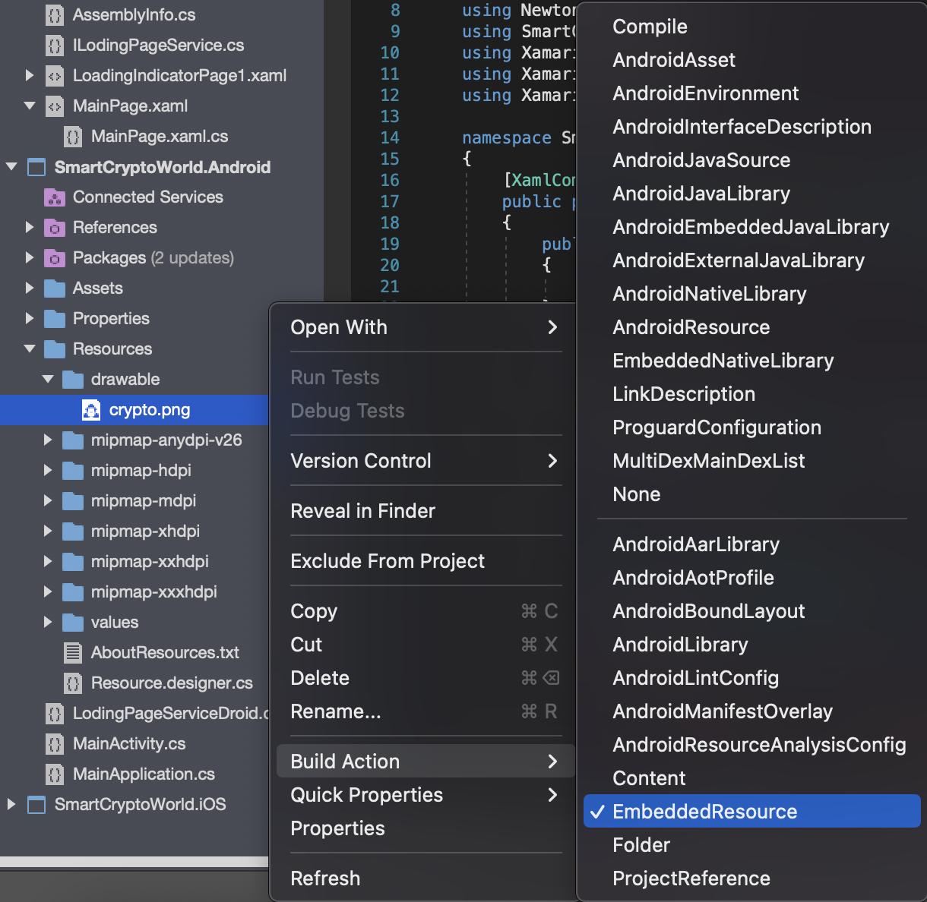This screenshot has width=927, height=902.
Task: Click the ILodingPageService.cs file icon
Action: coord(54,46)
